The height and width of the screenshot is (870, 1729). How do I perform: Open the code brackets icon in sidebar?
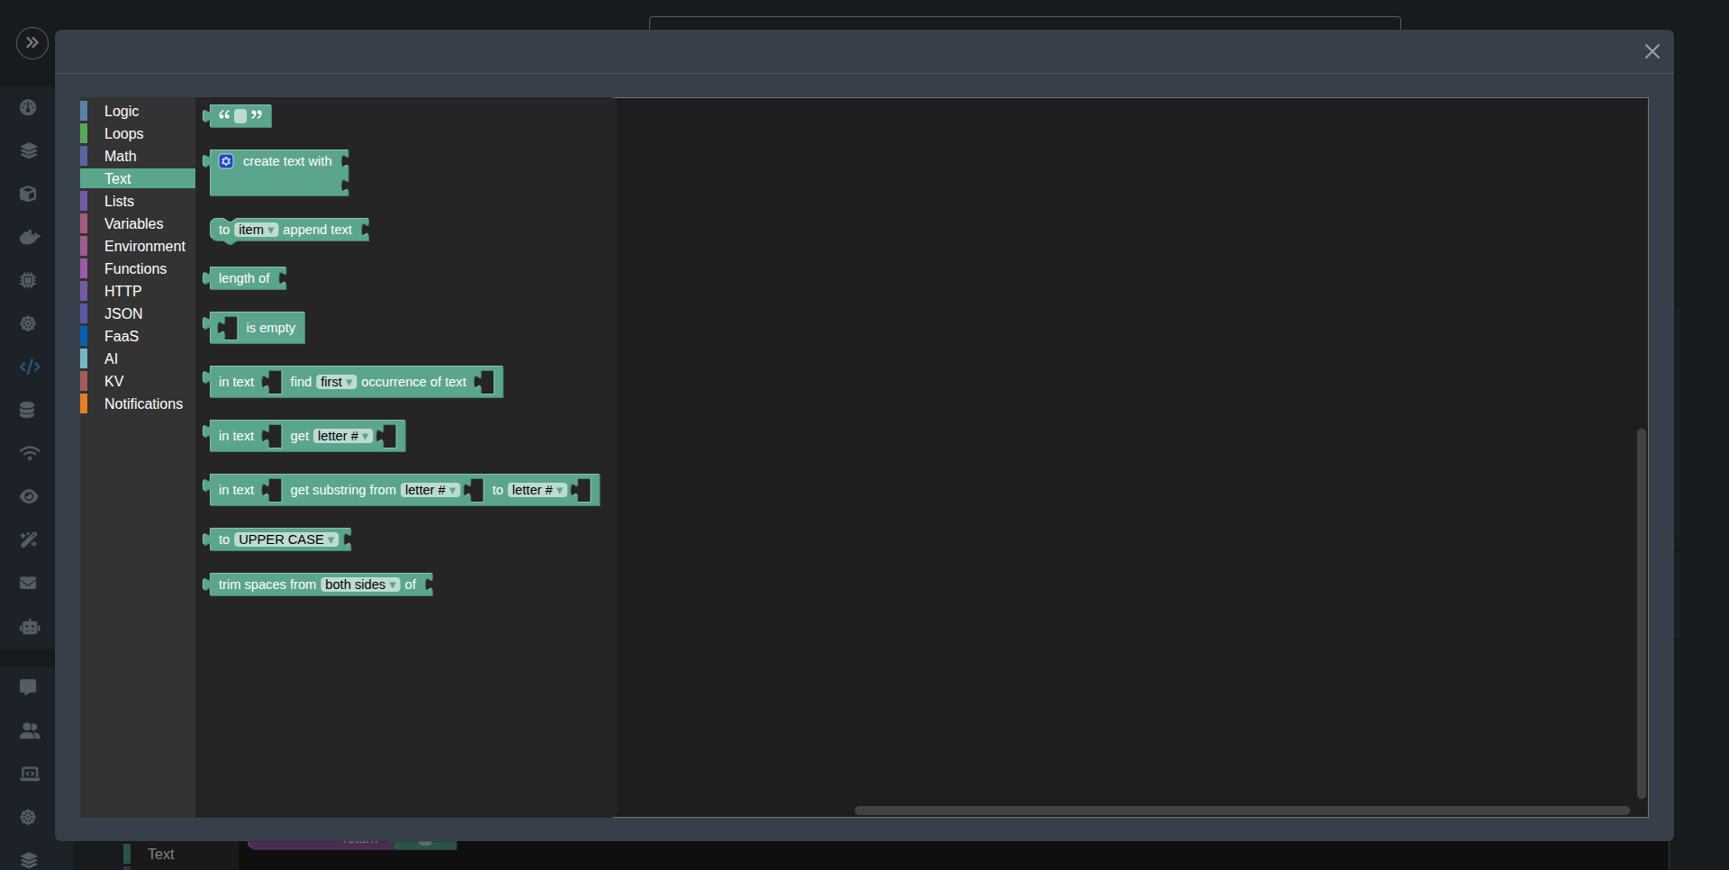point(29,367)
